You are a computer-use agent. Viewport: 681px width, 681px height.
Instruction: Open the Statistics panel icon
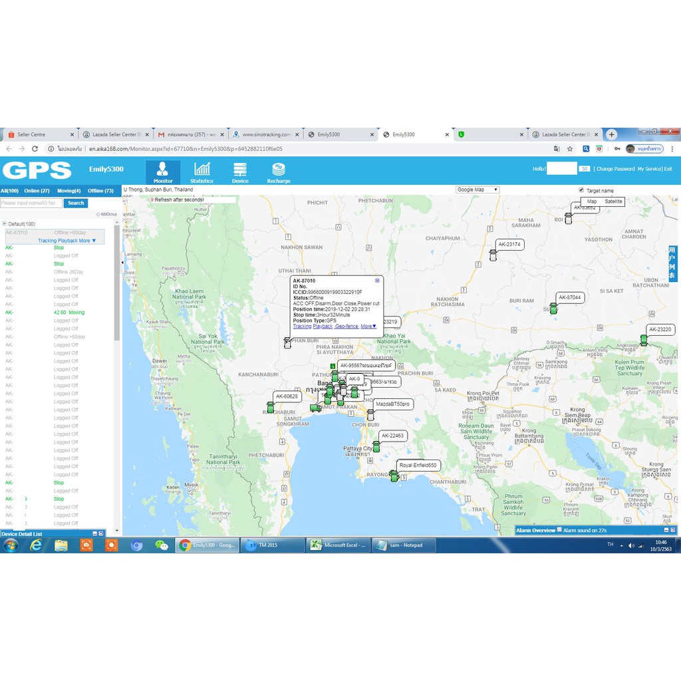[202, 171]
